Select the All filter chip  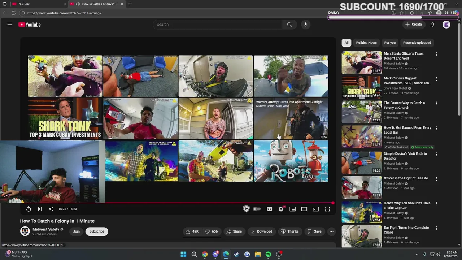point(346,43)
